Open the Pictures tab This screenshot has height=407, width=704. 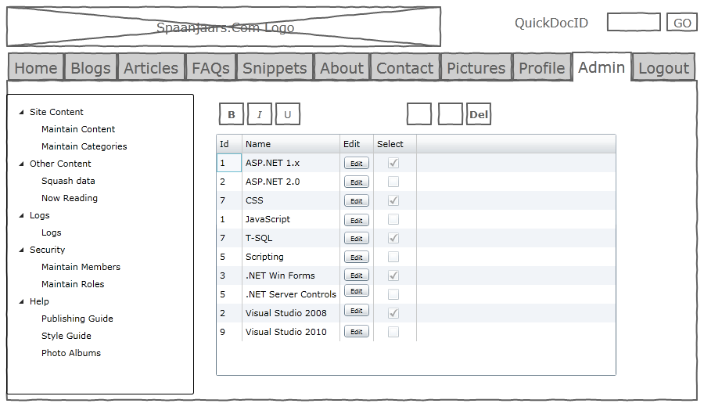tap(476, 68)
